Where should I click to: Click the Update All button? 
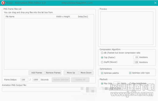[80, 80]
